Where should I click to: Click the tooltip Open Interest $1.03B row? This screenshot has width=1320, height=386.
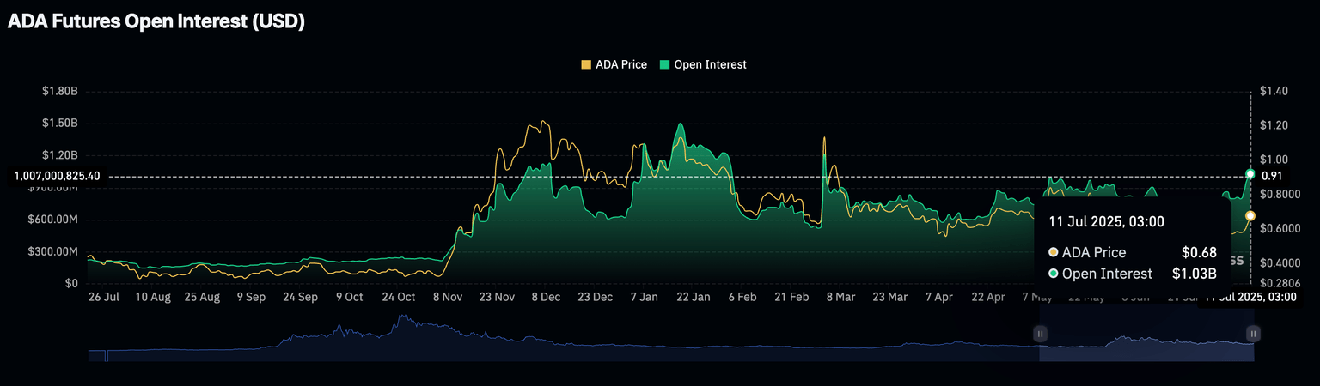(1132, 274)
